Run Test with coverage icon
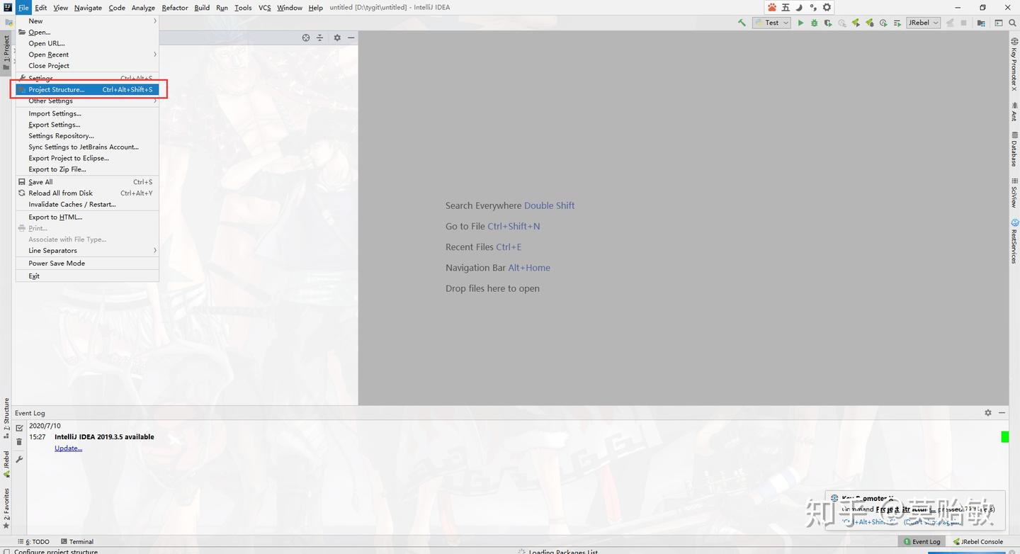This screenshot has width=1020, height=554. coord(829,22)
